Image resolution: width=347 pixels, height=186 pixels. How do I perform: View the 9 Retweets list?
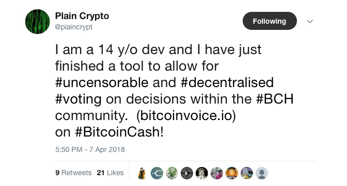tap(73, 173)
